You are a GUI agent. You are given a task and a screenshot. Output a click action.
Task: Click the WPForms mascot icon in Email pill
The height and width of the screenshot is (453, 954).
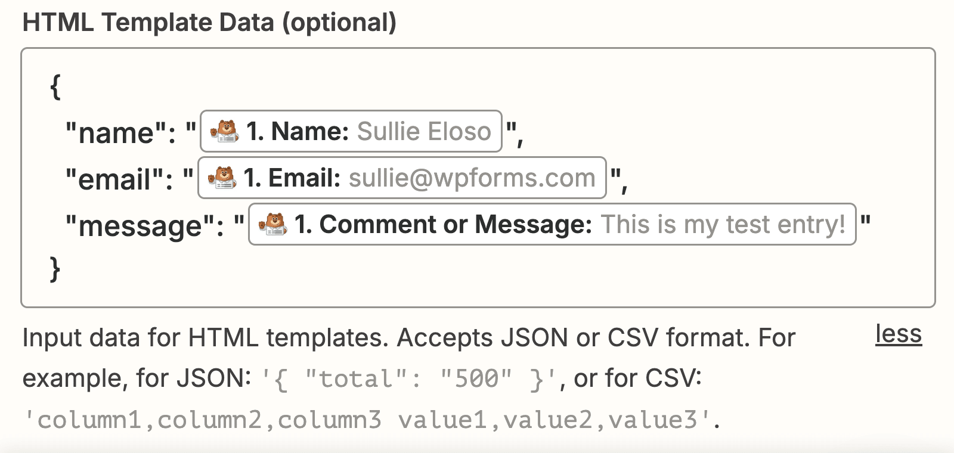pos(222,178)
